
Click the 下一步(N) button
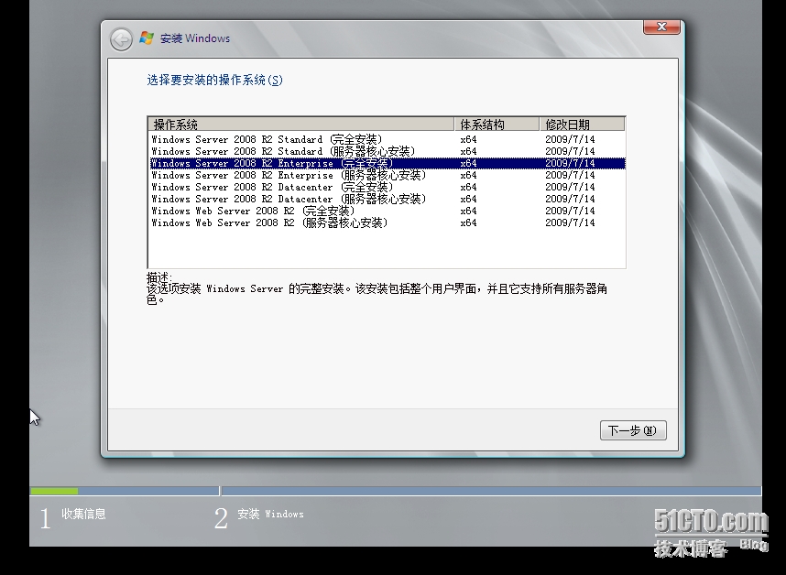pyautogui.click(x=633, y=430)
